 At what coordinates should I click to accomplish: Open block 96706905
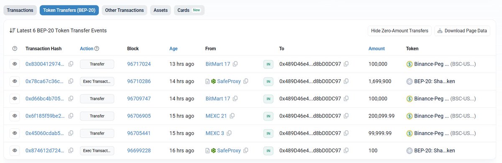139,116
